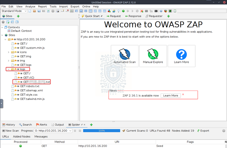Click the Expand Information Tabs layout icon
The width and height of the screenshot is (227, 148).
pos(81,11)
